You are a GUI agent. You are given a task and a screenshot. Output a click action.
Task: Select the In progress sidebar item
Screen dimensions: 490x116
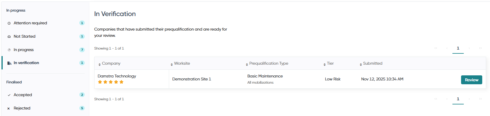pos(46,50)
